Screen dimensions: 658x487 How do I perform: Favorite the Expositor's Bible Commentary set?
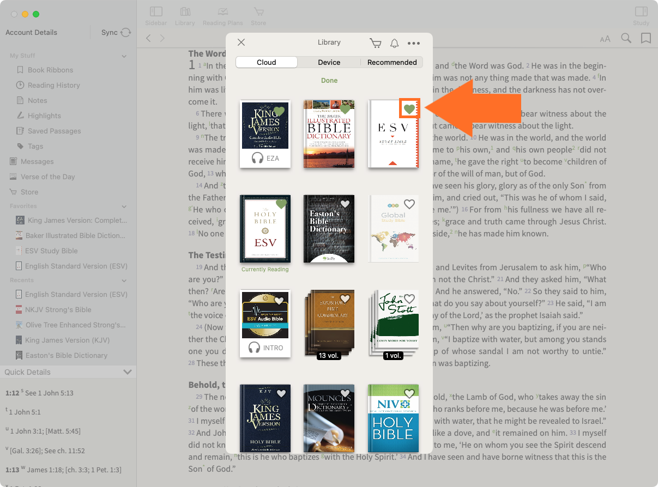coord(345,299)
